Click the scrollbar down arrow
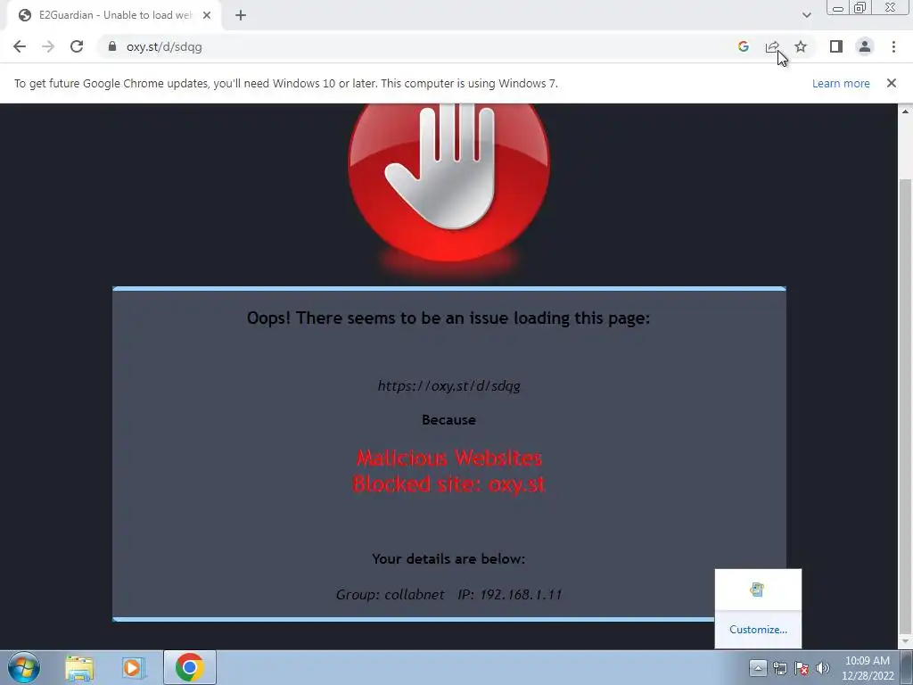This screenshot has width=913, height=685. [906, 642]
